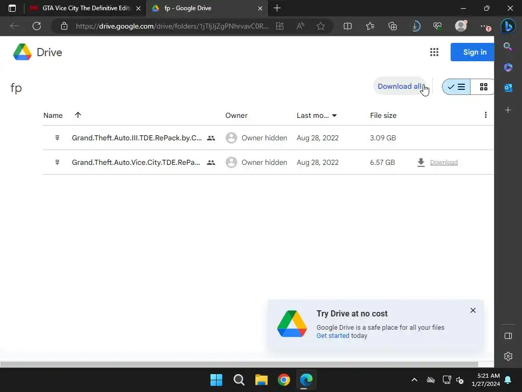Open the apps available icon in address bar

pyautogui.click(x=280, y=26)
